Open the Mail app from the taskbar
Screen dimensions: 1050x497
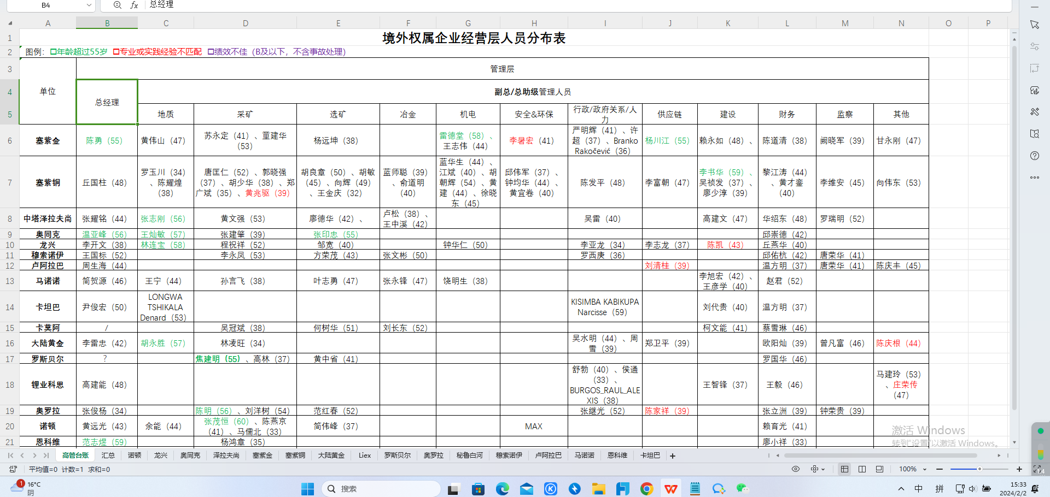click(x=527, y=489)
